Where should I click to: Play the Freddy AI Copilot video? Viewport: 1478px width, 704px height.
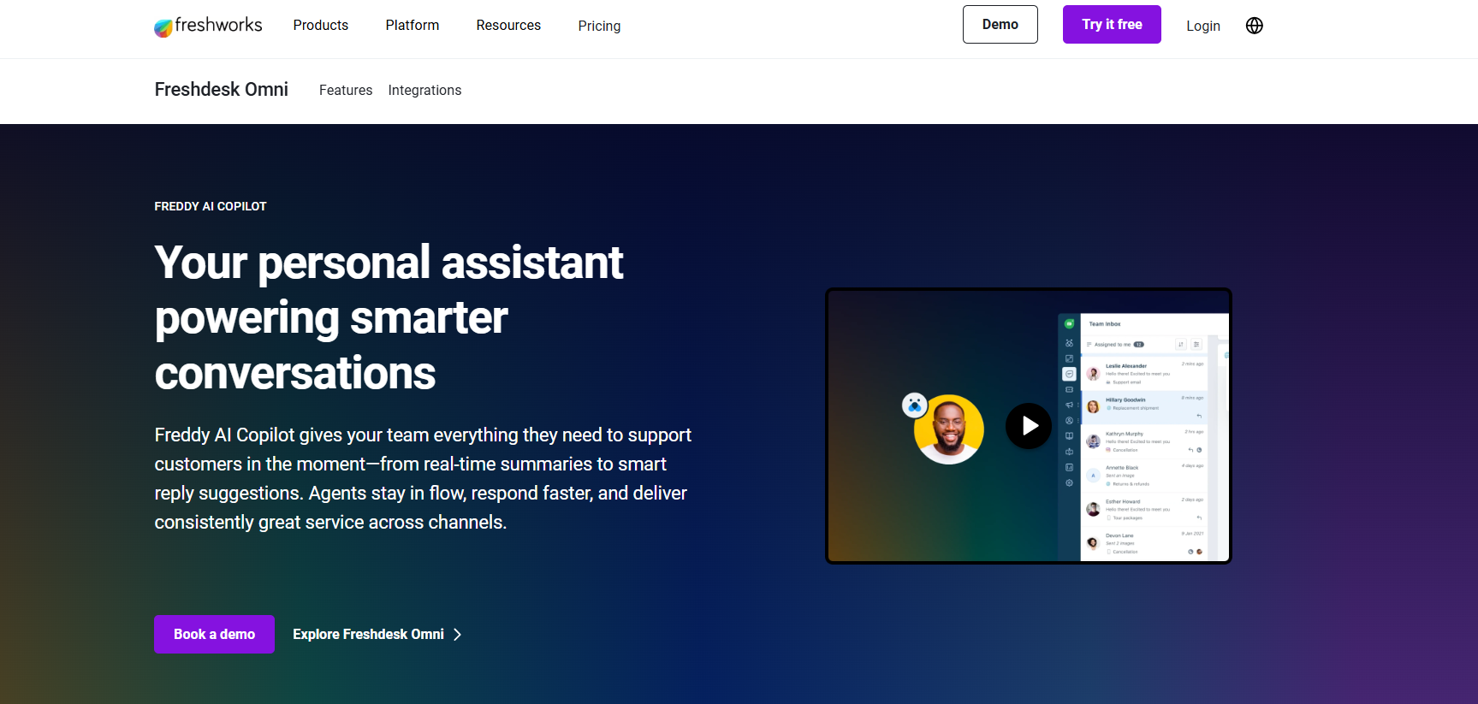point(1028,426)
